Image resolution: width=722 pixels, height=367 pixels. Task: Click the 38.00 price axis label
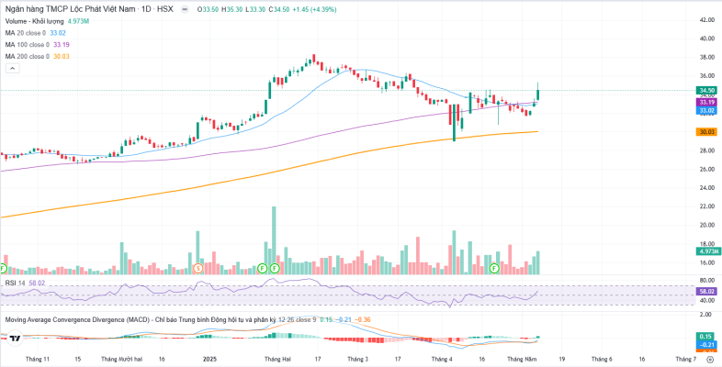pyautogui.click(x=706, y=58)
